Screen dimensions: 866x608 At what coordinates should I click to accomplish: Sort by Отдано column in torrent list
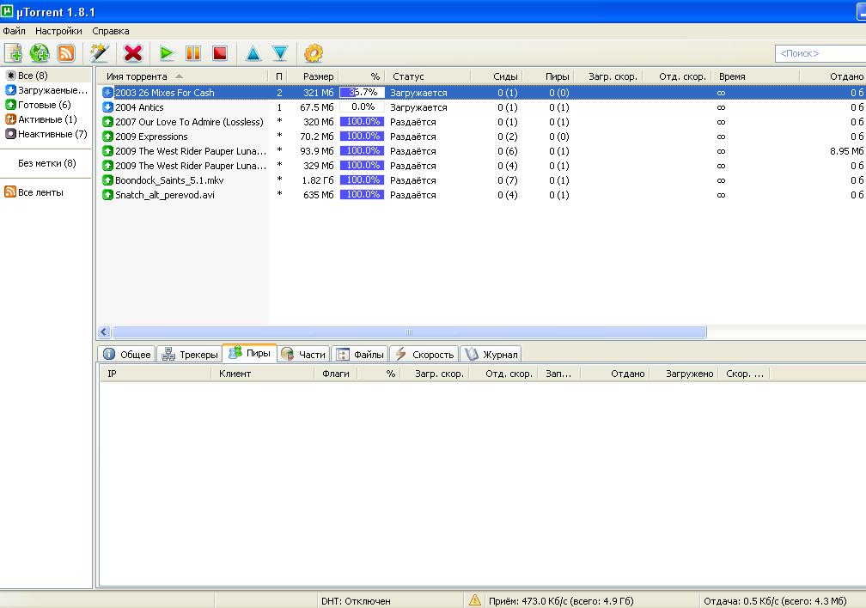(833, 76)
